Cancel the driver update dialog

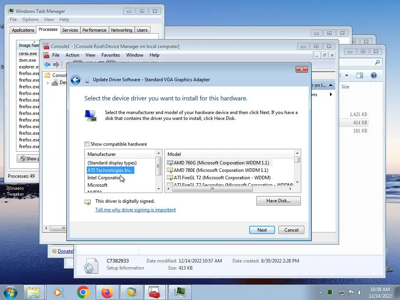pos(291,230)
